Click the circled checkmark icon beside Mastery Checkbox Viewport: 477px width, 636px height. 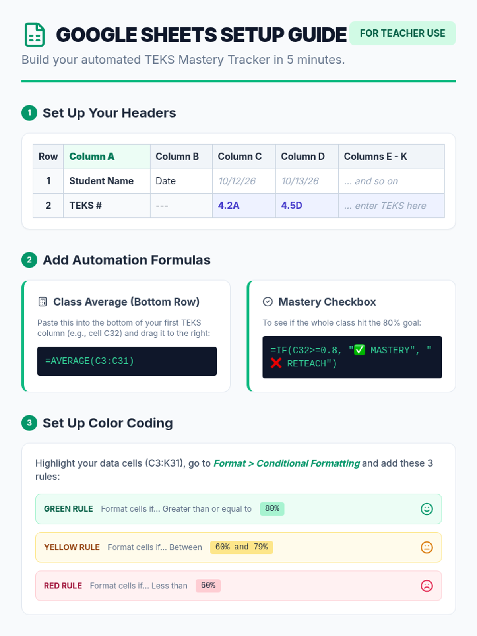pos(268,302)
